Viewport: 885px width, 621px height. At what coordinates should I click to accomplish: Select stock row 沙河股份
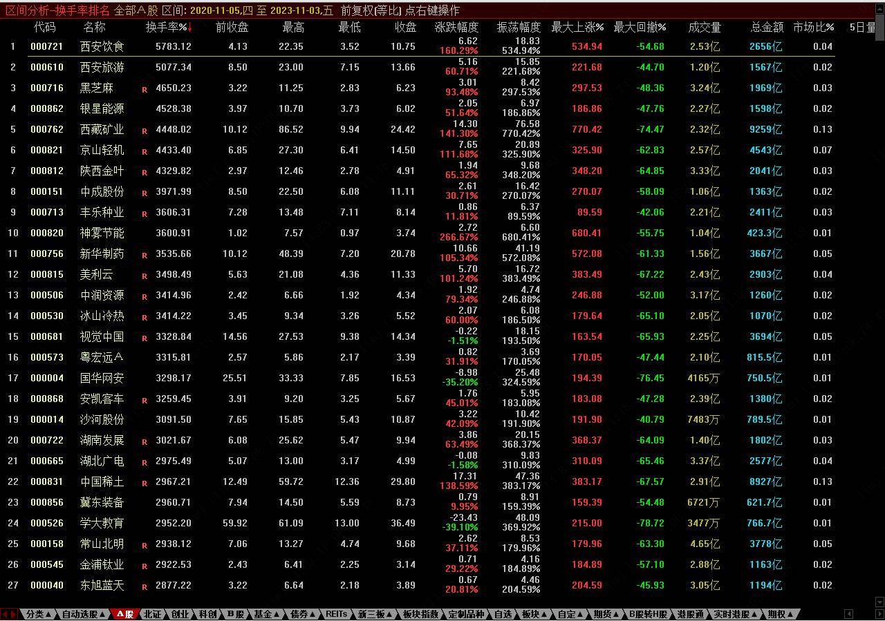point(417,419)
